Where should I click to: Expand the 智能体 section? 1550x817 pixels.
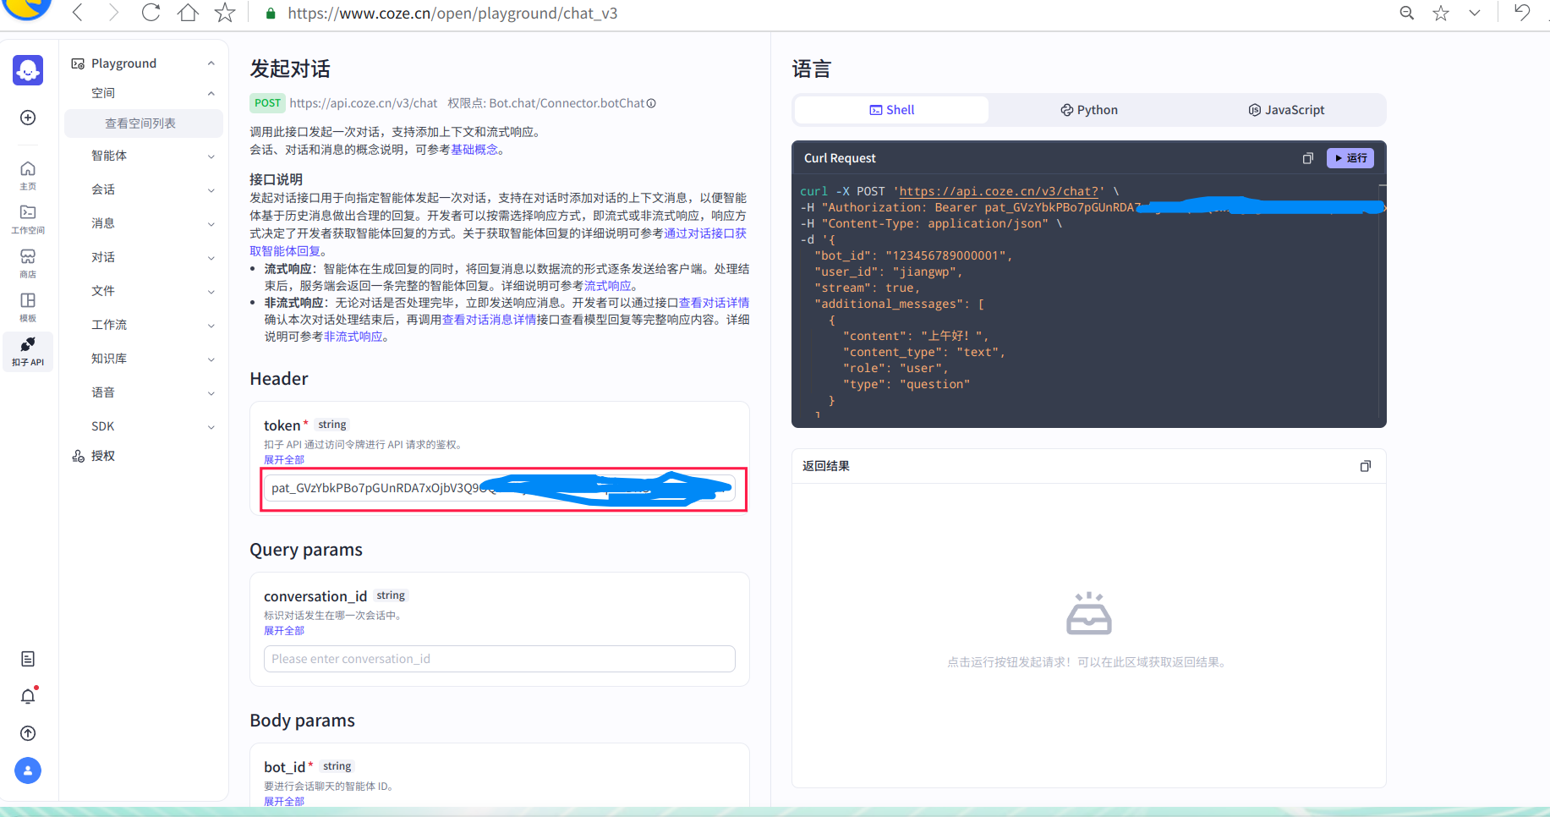coord(211,156)
